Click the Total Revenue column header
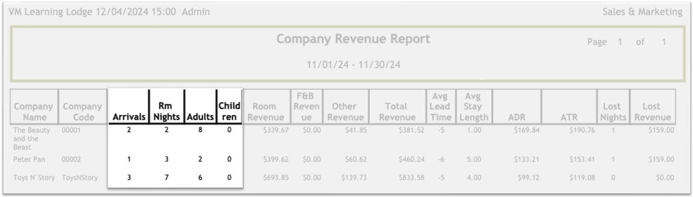This screenshot has height=197, width=693. click(396, 112)
